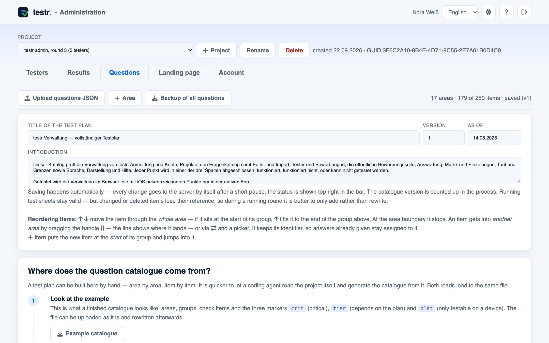
Task: Download Backup of all questions
Action: [x=188, y=98]
